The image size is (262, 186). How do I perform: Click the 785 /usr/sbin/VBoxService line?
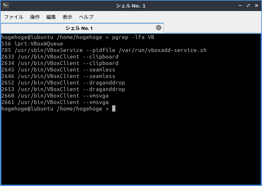point(104,50)
